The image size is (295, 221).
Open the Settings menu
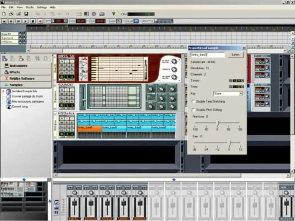tap(42, 7)
